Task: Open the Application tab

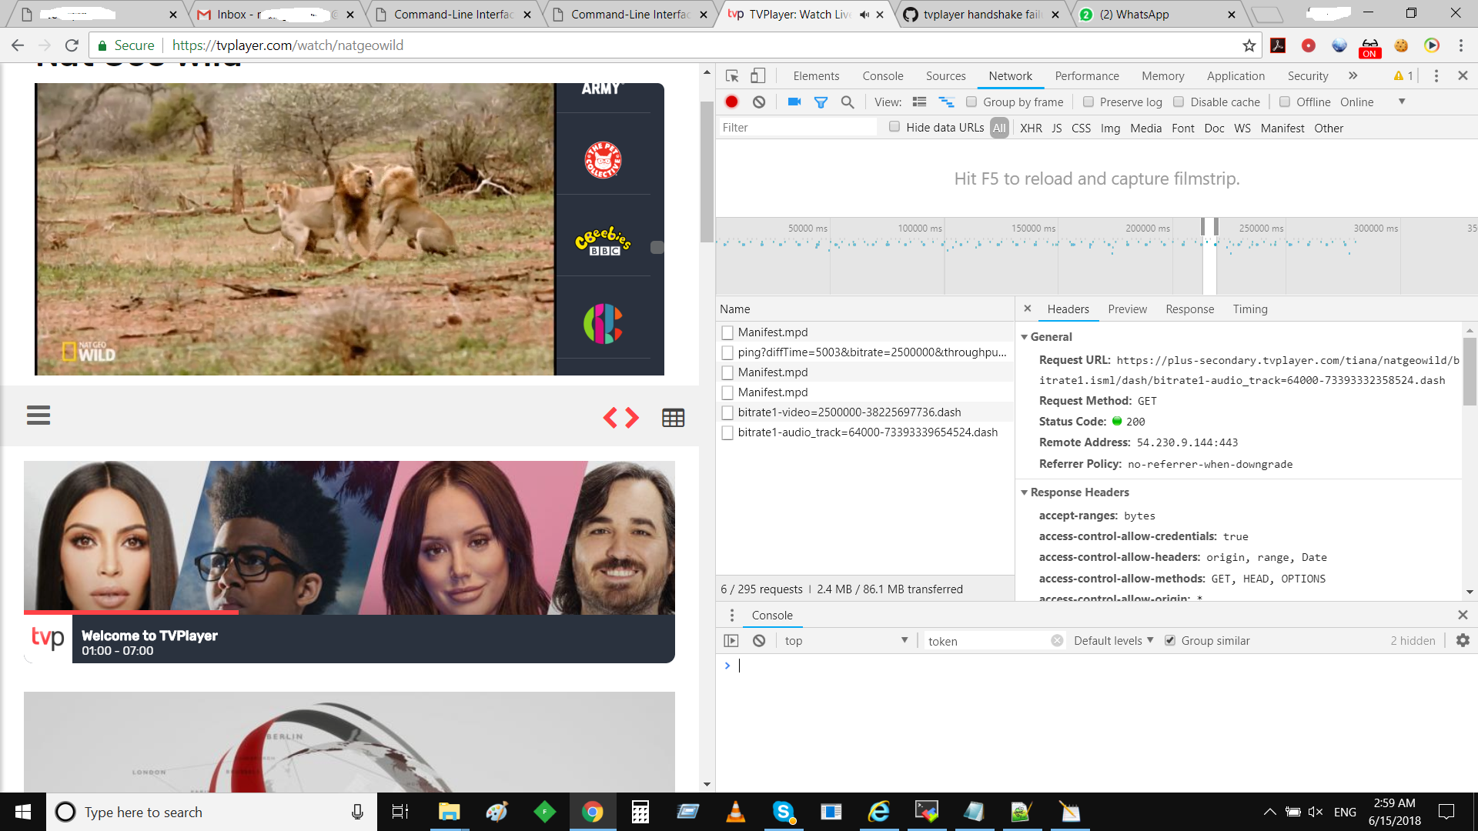Action: (x=1236, y=75)
